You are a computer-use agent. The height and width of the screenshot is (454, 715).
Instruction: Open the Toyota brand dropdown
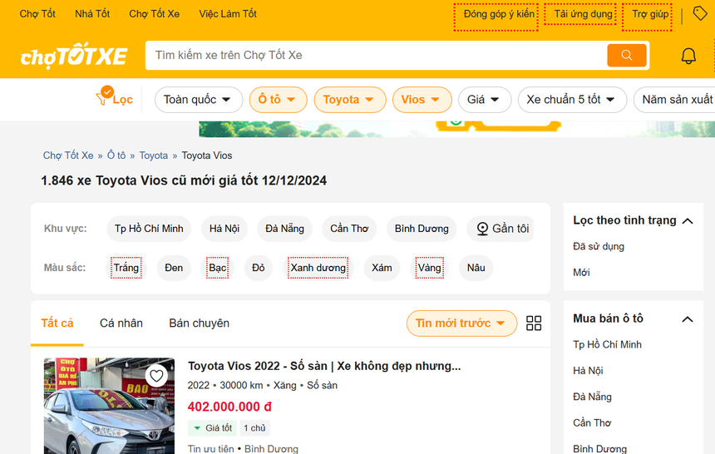pos(350,100)
